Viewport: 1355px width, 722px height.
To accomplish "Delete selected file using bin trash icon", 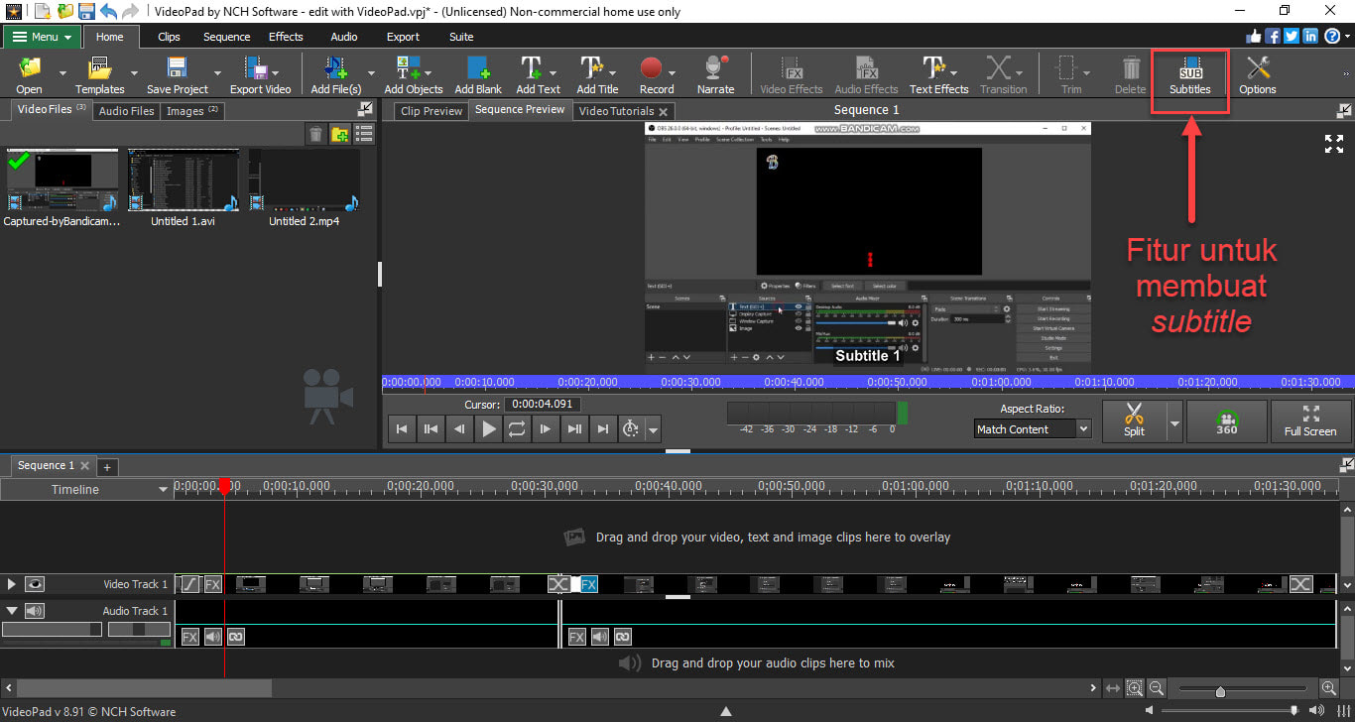I will point(315,134).
